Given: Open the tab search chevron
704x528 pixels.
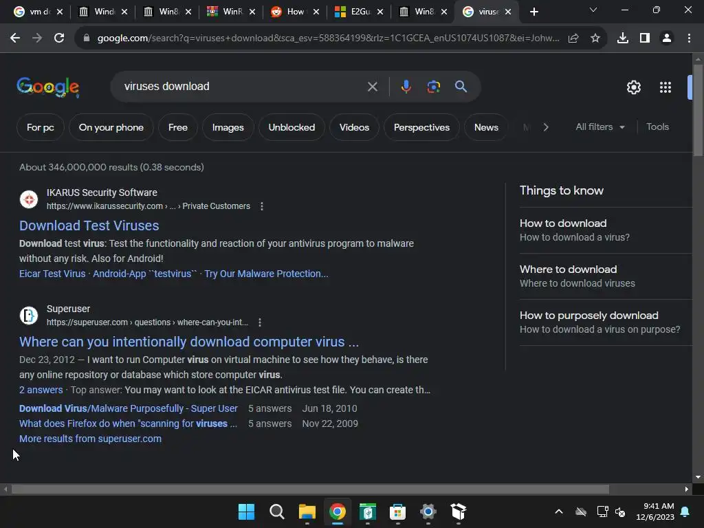Looking at the screenshot, I should (593, 10).
